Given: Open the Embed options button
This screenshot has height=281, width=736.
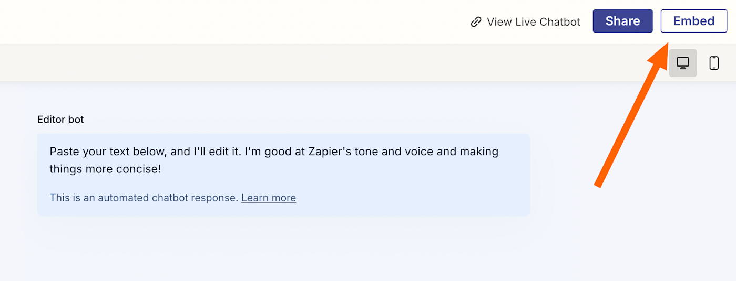Looking at the screenshot, I should click(693, 21).
